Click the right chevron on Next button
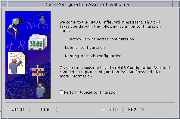Screen dimensions: 180x119 pyautogui.click(x=142, y=109)
